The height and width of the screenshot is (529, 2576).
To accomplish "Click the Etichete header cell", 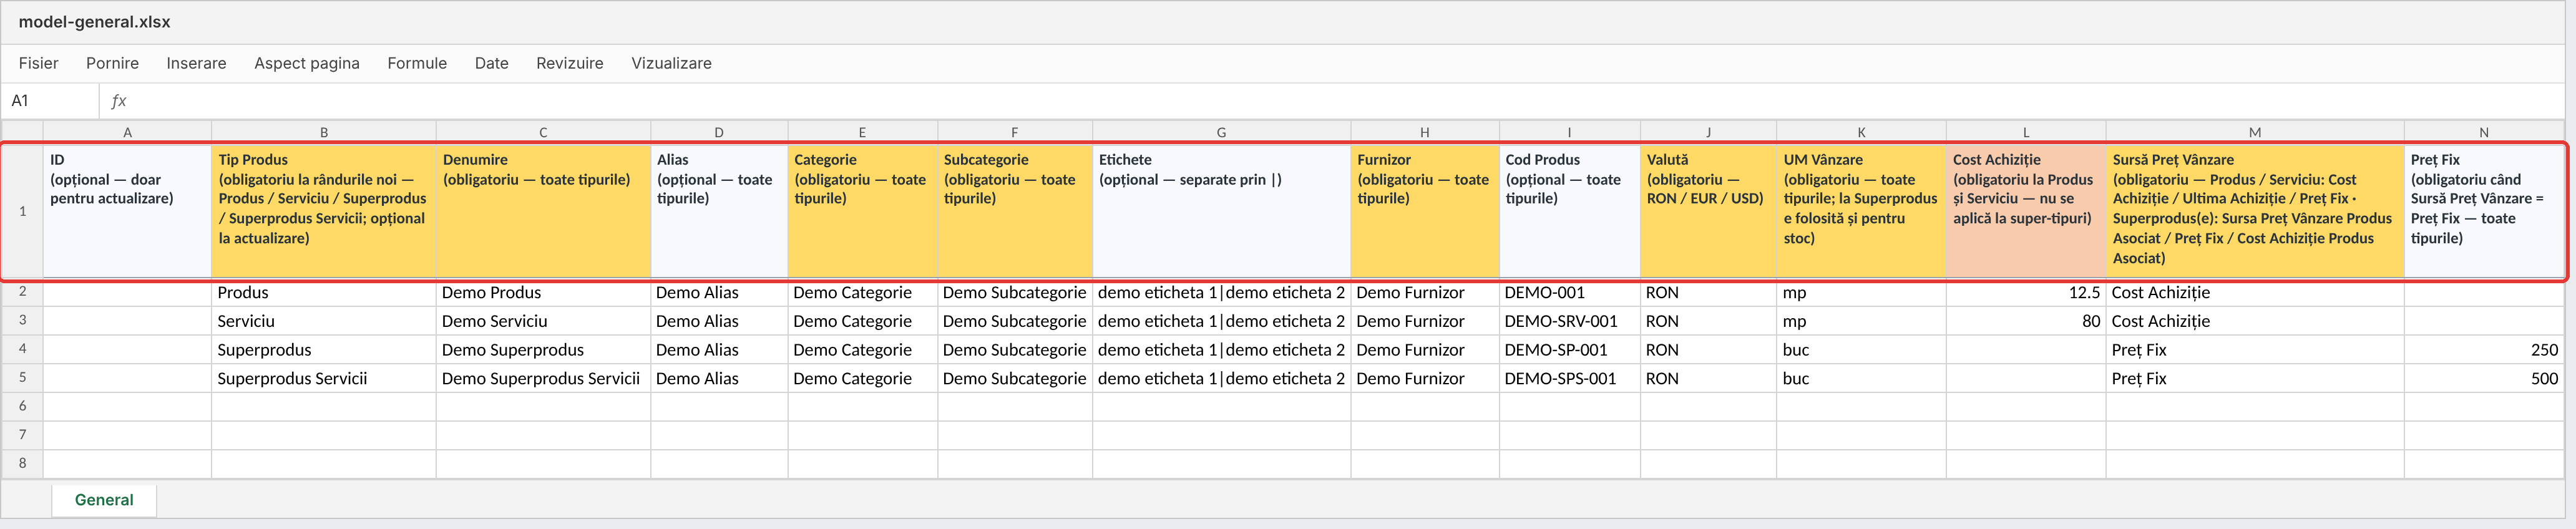I will [1221, 211].
